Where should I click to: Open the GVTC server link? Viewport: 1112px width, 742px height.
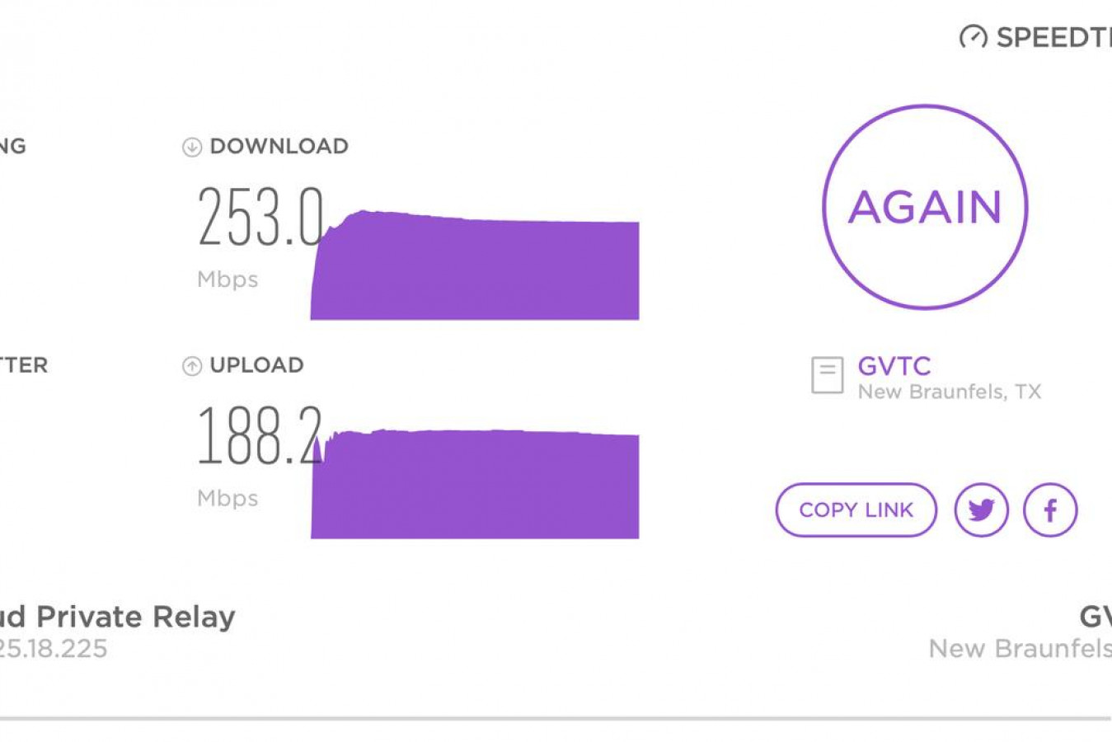(894, 366)
